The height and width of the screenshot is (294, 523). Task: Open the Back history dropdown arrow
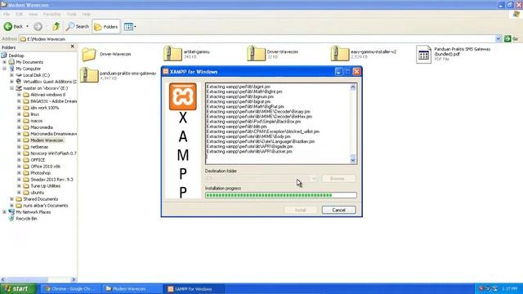click(27, 26)
